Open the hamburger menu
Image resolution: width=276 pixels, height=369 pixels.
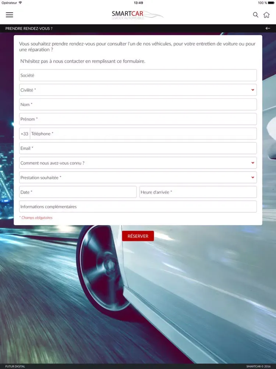pyautogui.click(x=10, y=15)
